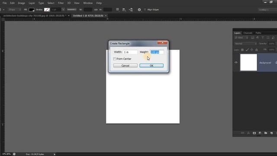This screenshot has height=156, width=277.
Task: Check the From Center checkbox
Action: 115,59
